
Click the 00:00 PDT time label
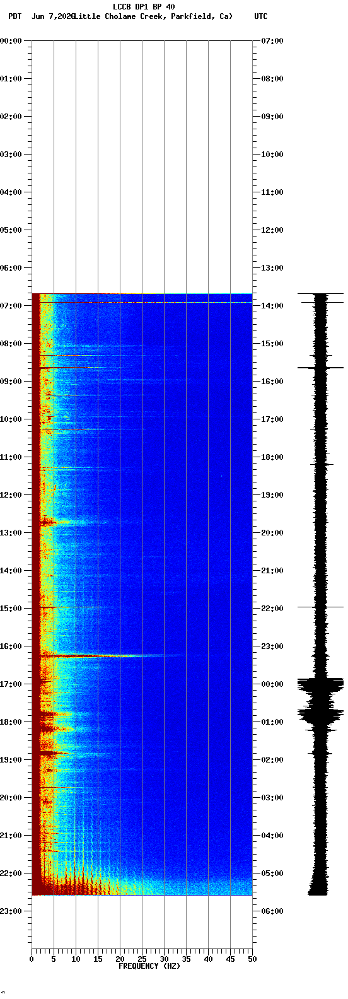tap(11, 41)
